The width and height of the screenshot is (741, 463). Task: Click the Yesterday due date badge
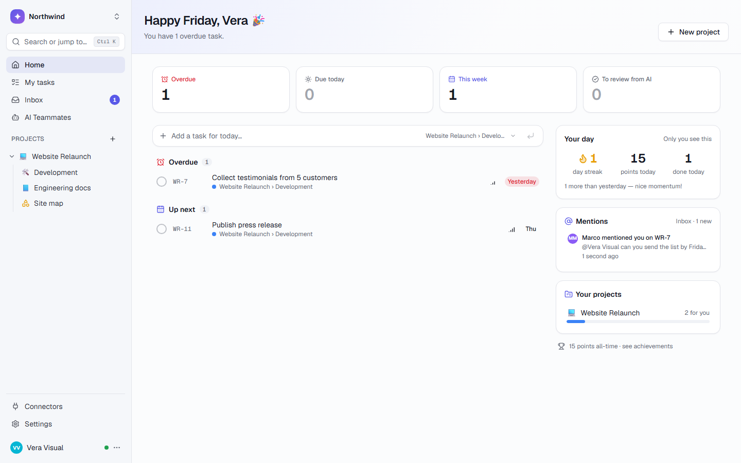coord(522,182)
